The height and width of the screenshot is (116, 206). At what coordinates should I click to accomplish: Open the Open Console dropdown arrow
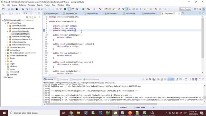(189, 79)
